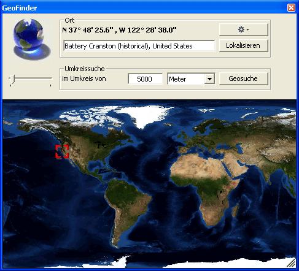
Task: Click the small arrow beside the gear
Action: coord(248,29)
